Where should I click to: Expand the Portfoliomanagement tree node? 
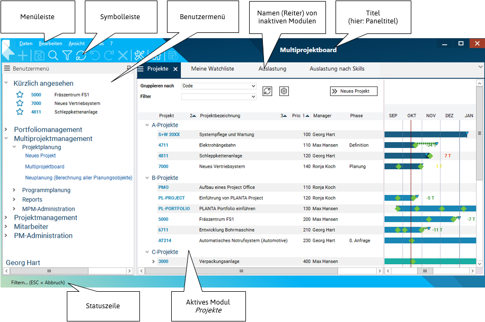coord(6,129)
